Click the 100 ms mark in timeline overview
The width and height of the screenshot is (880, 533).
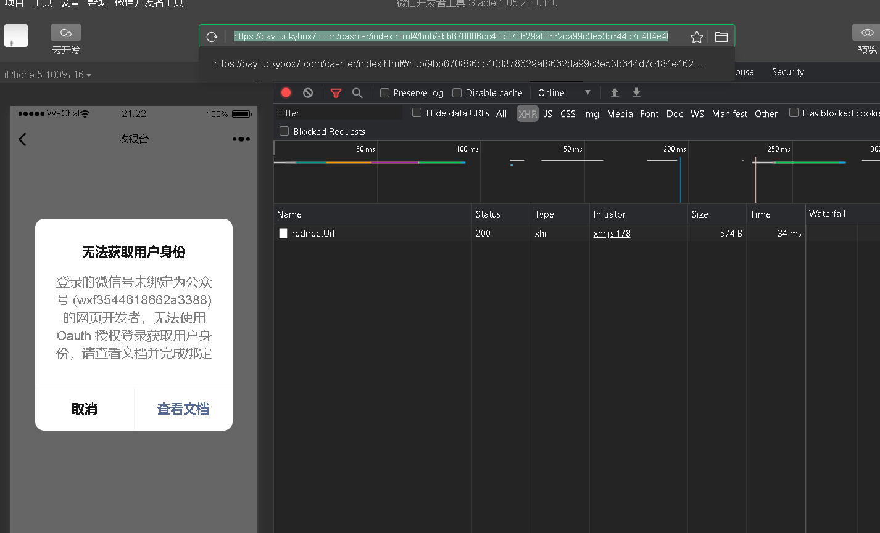point(467,149)
